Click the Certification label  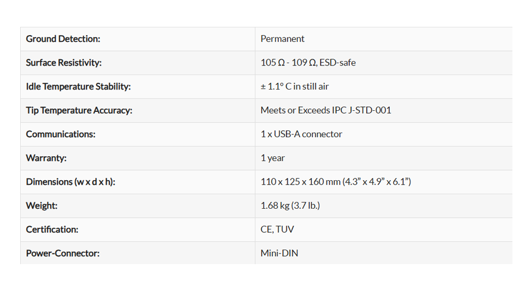click(x=52, y=229)
